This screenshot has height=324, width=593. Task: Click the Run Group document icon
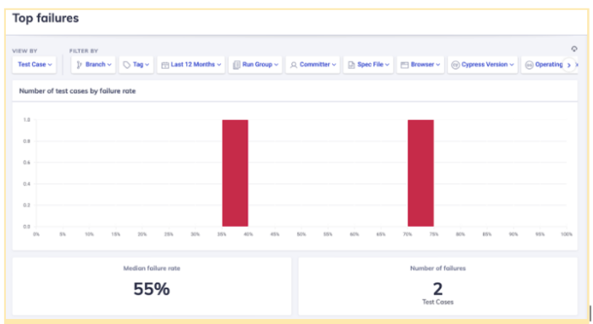click(236, 65)
